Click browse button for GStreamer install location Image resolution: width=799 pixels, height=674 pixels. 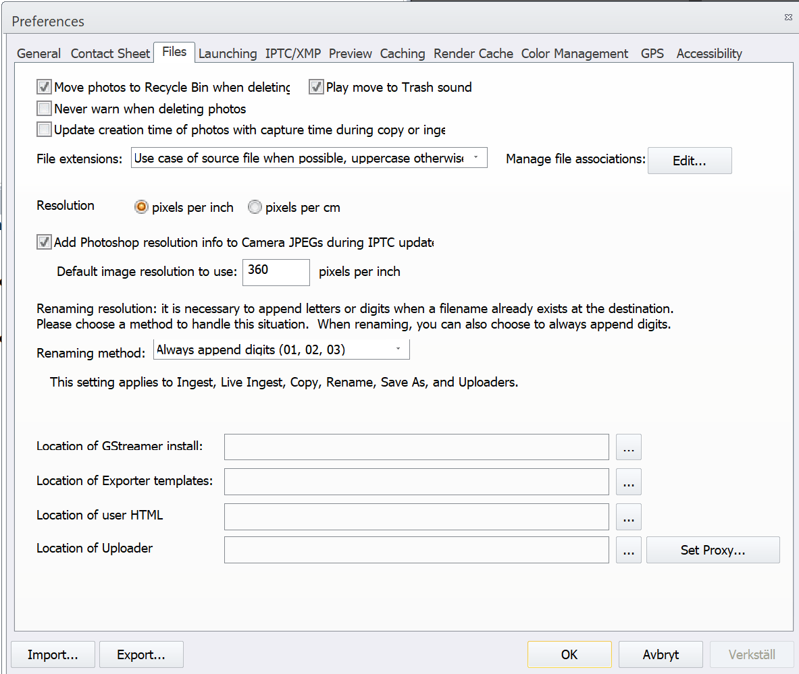[x=628, y=447]
